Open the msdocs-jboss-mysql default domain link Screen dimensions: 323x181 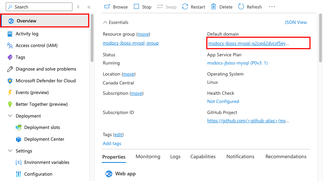(x=248, y=43)
